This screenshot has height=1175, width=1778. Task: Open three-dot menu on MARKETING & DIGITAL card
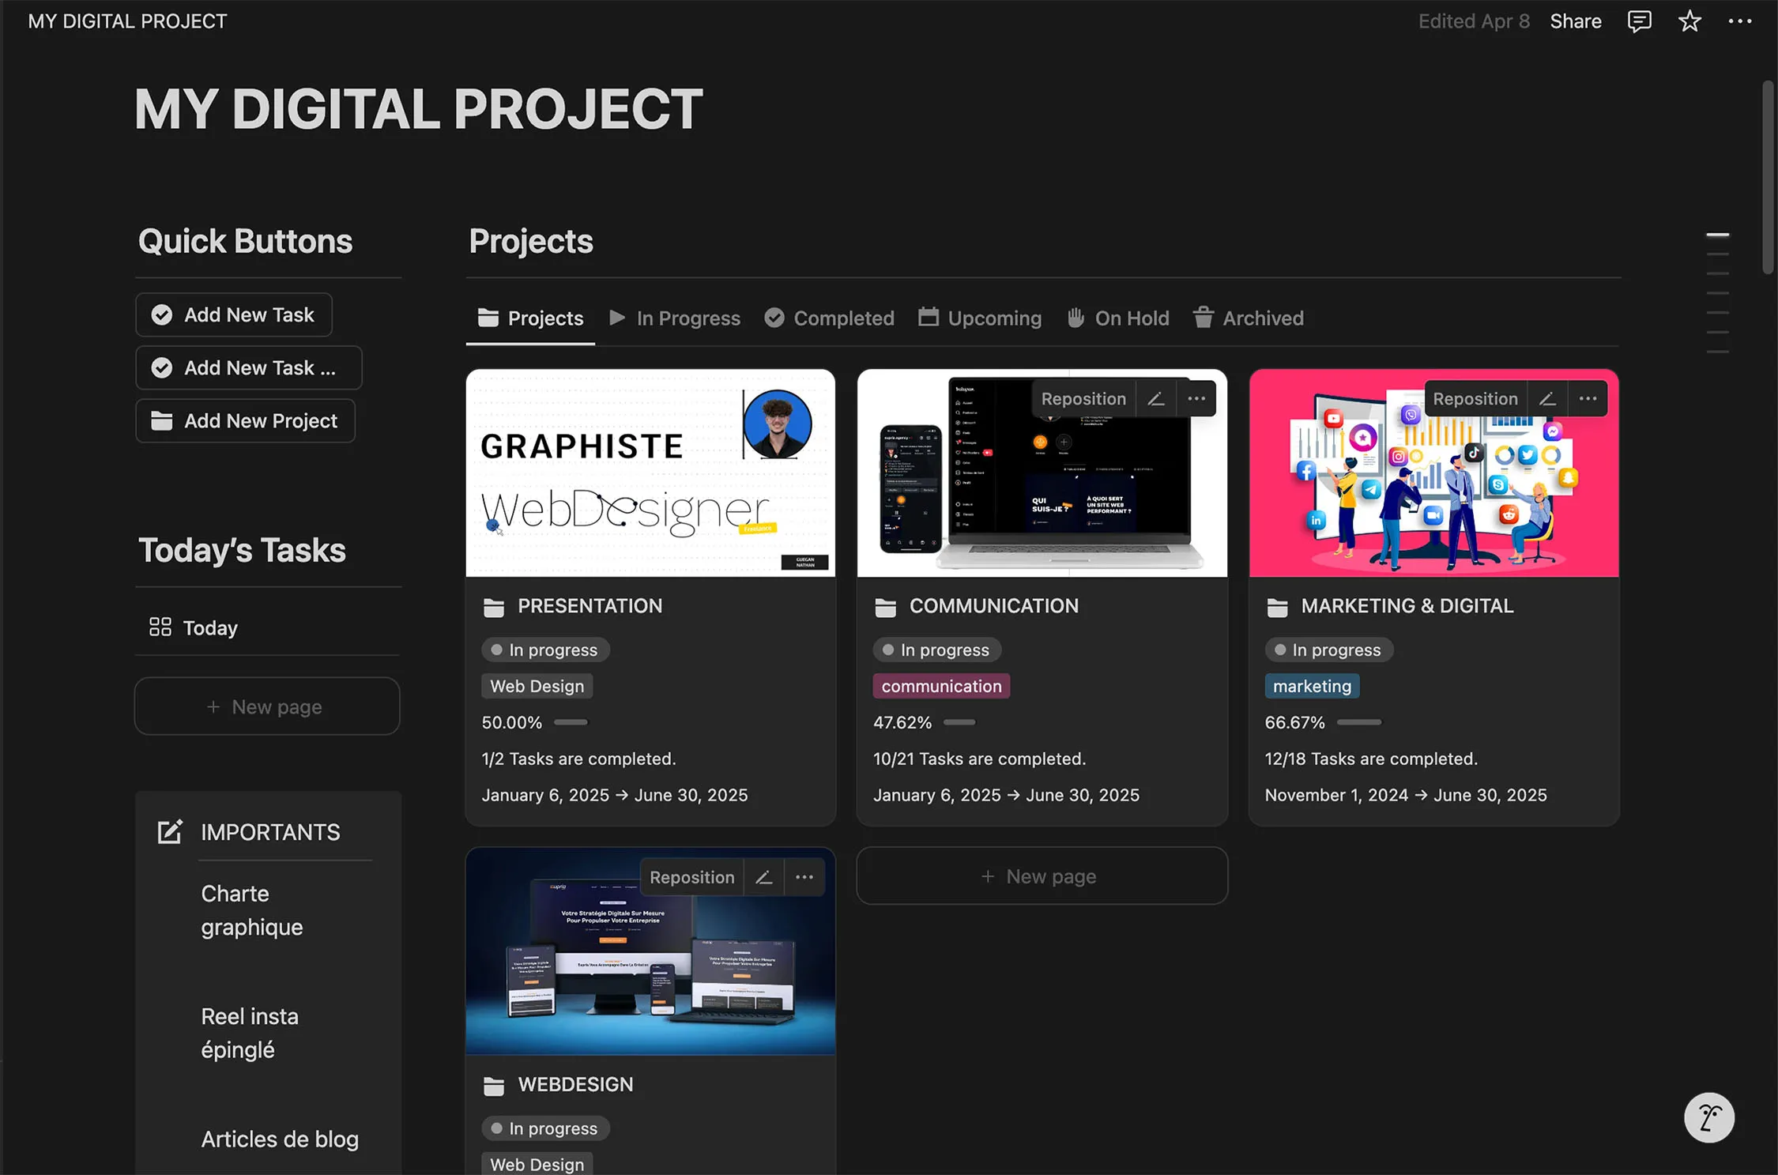(x=1588, y=399)
